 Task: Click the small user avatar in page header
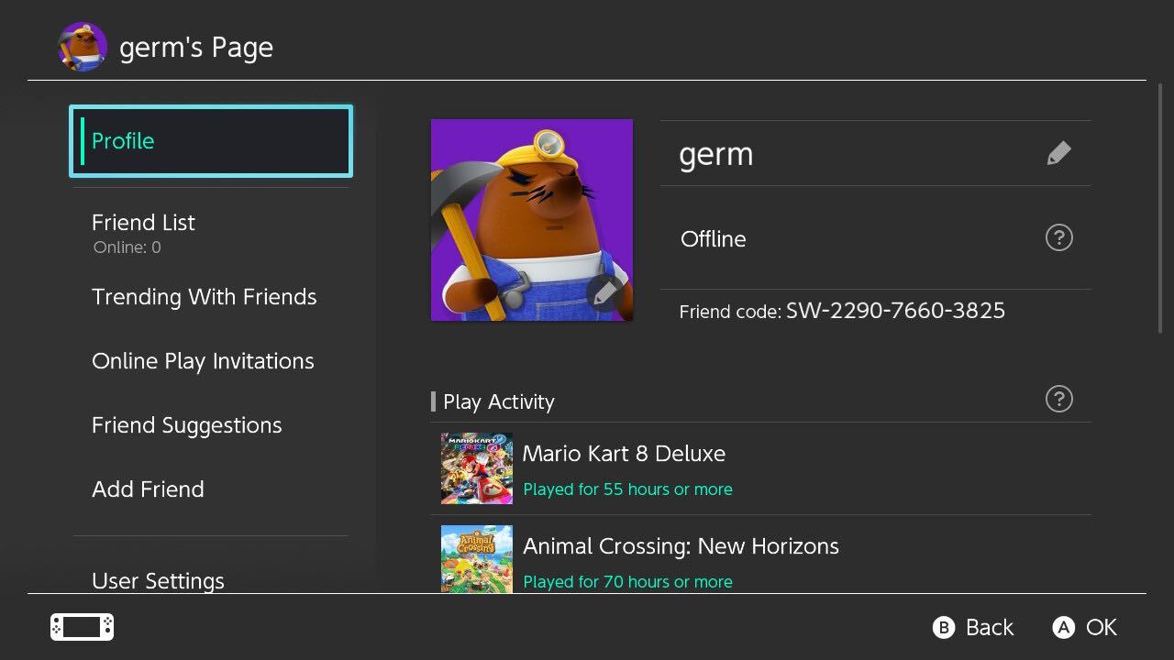83,47
